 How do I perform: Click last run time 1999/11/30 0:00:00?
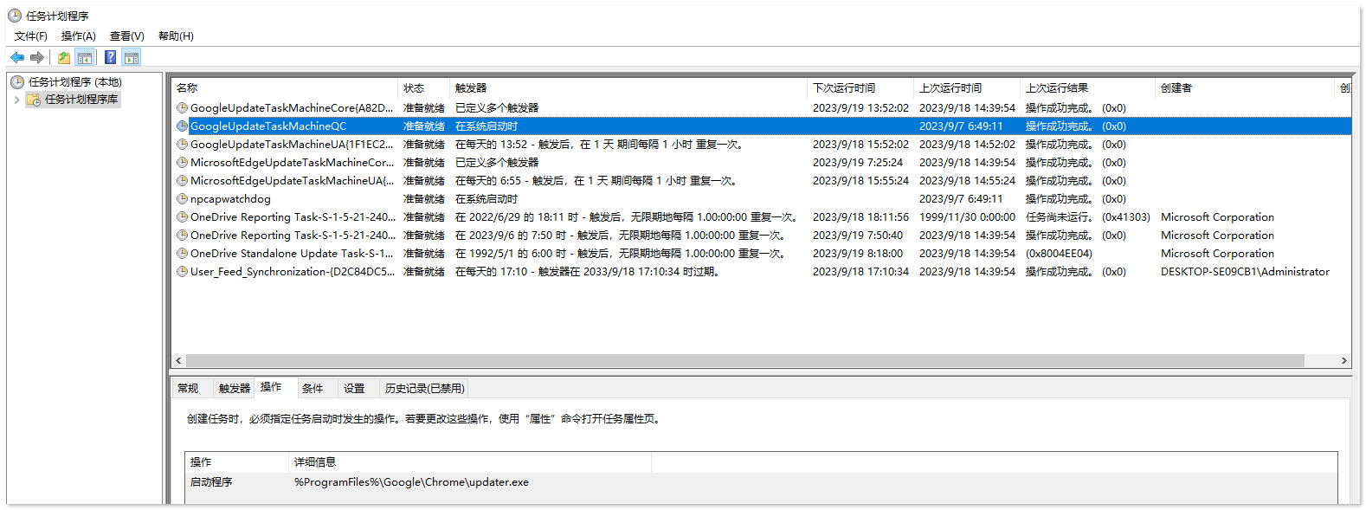point(967,217)
